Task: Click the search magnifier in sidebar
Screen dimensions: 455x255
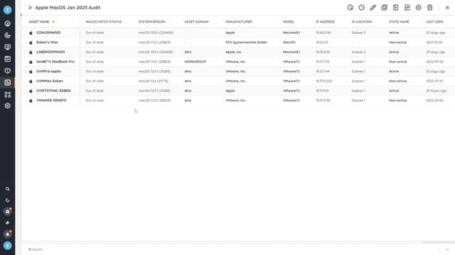Action: (x=8, y=189)
